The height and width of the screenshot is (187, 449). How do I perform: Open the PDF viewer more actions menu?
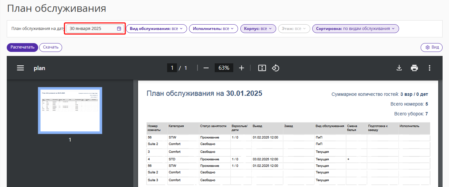click(429, 68)
